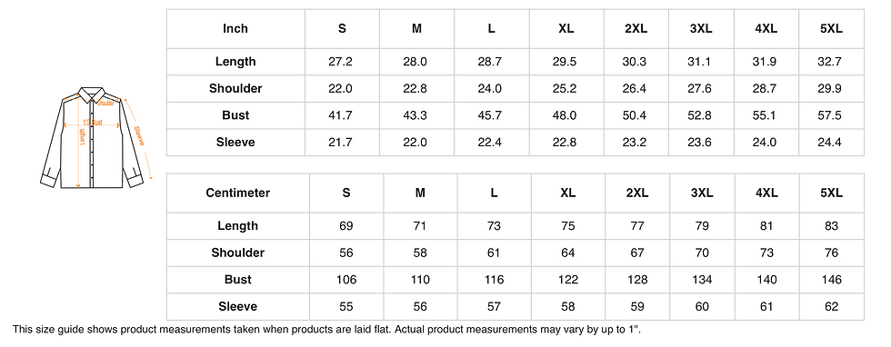Click the S column header in Centimeter table
The height and width of the screenshot is (347, 891).
tap(346, 193)
